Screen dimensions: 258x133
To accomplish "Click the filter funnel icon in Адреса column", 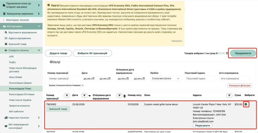I will click(229, 95).
